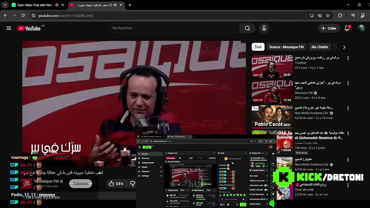Open Achievements in Kick dashboard sidebar

tap(150, 163)
